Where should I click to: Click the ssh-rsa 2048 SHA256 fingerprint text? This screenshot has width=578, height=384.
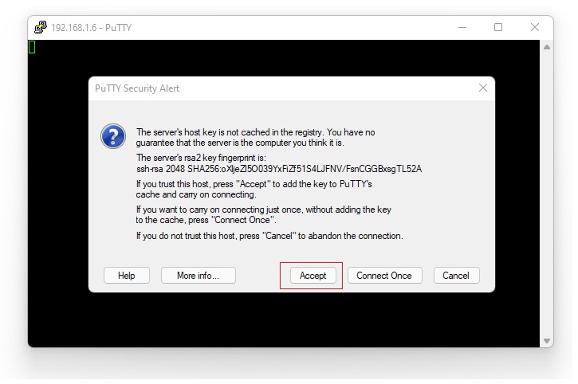tap(279, 169)
